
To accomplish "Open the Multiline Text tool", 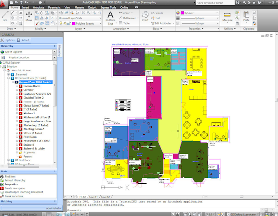I will coord(110,18).
